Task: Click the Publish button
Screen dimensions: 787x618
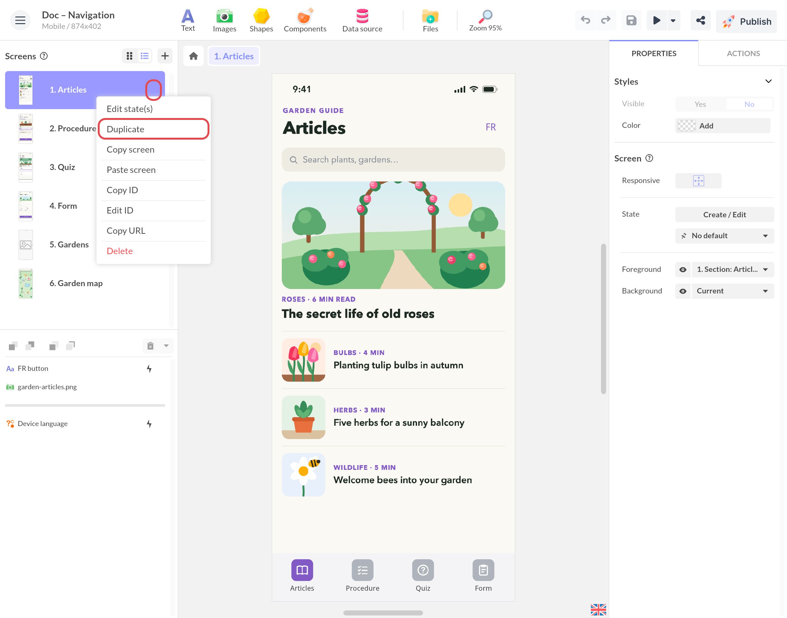Action: click(746, 21)
